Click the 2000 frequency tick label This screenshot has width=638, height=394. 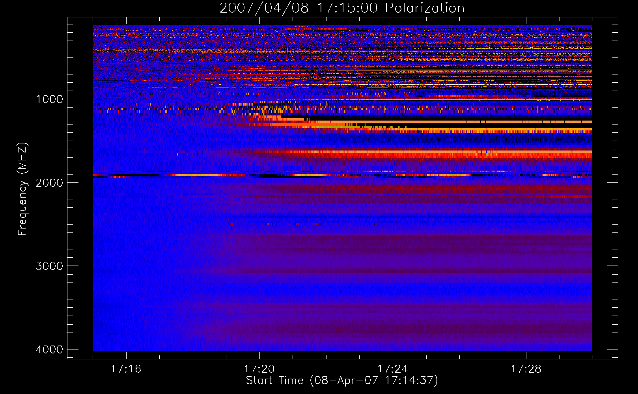point(49,183)
